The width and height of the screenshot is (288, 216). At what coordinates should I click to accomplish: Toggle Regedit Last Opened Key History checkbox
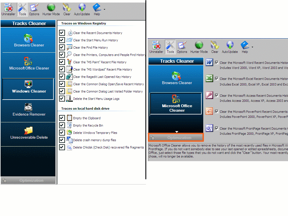click(x=62, y=76)
